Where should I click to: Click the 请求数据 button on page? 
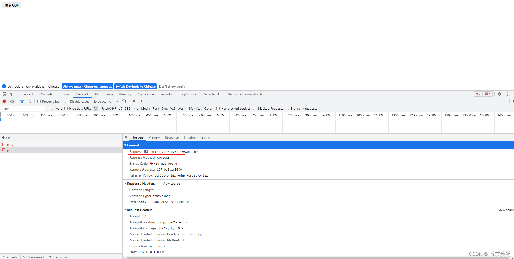pos(11,5)
